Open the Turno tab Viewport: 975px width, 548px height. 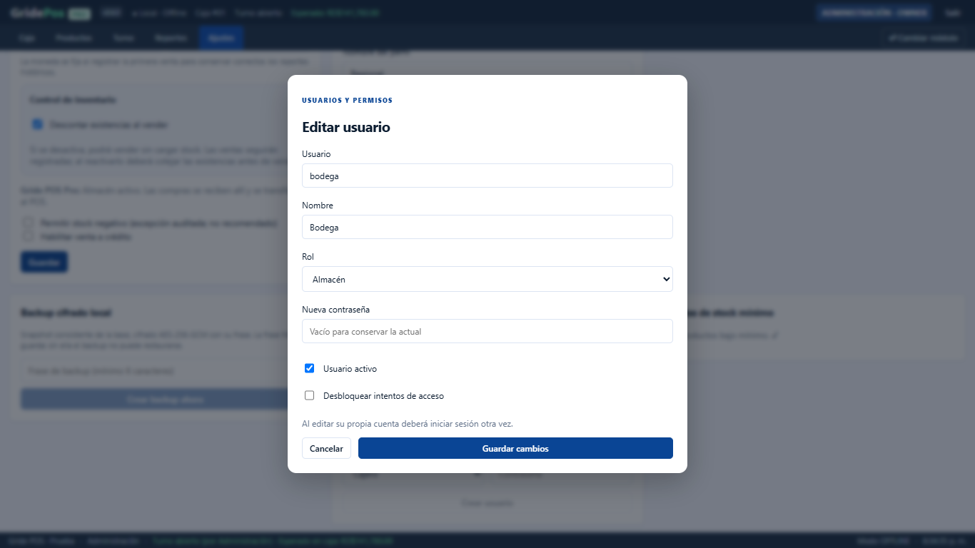[123, 38]
